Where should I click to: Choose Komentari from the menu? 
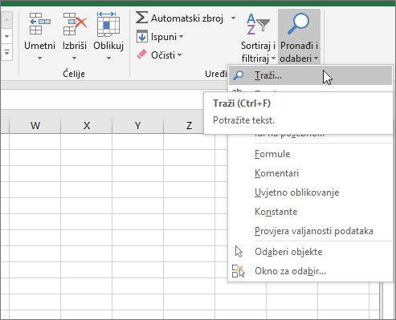pos(310,173)
